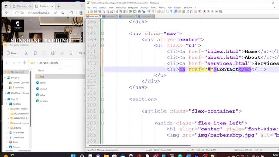The image size is (279, 157).
Task: Collapse the aside fold at line 183
Action: [102, 123]
